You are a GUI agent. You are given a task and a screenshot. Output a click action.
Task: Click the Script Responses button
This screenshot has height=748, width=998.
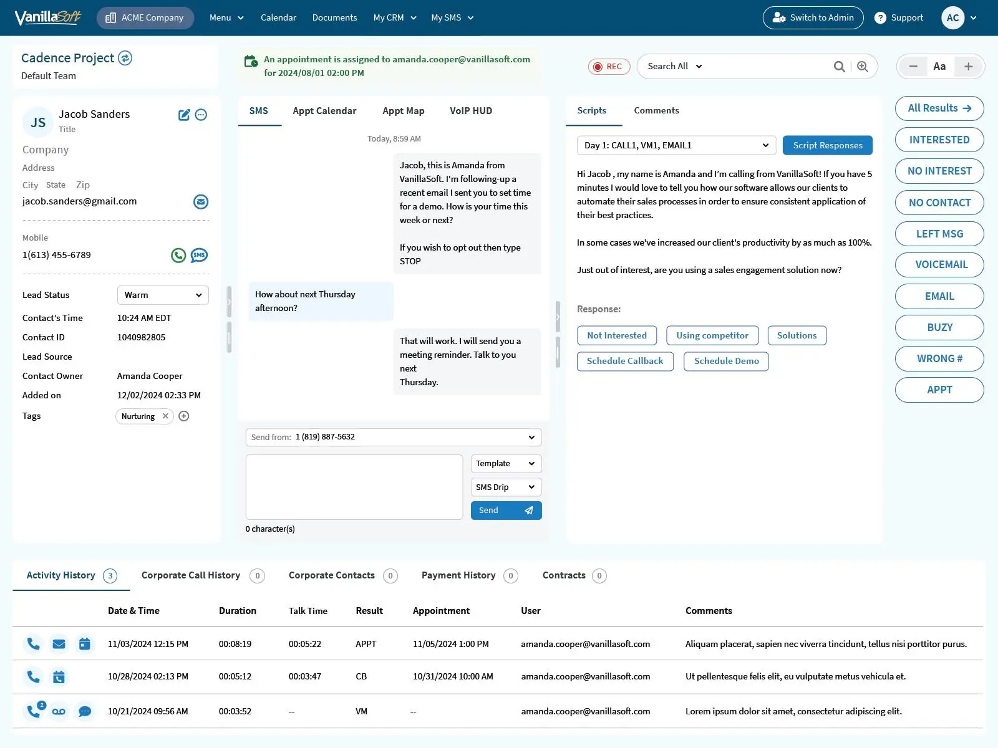[828, 145]
